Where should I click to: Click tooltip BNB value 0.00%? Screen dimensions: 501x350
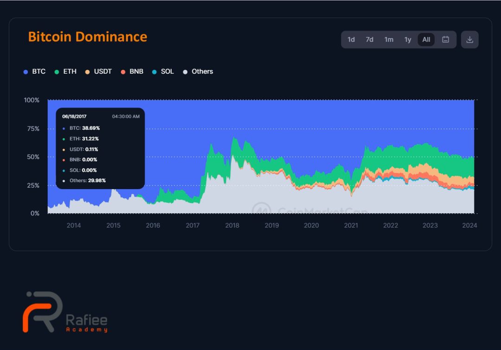90,159
